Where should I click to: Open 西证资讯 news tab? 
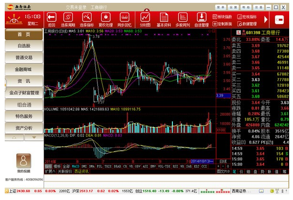82,172
